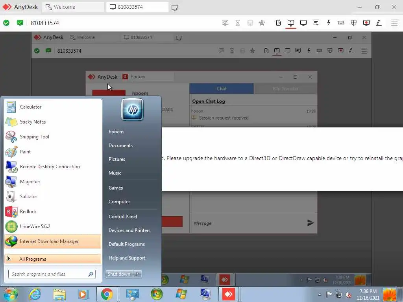Click the monitor info icon on bottom taskbar
The height and width of the screenshot is (302, 403).
click(205, 294)
